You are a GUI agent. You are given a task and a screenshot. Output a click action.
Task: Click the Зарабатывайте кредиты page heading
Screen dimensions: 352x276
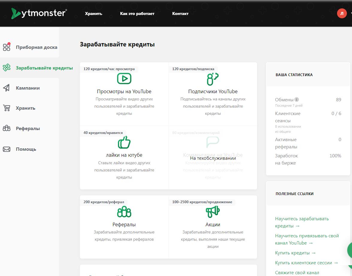point(117,44)
